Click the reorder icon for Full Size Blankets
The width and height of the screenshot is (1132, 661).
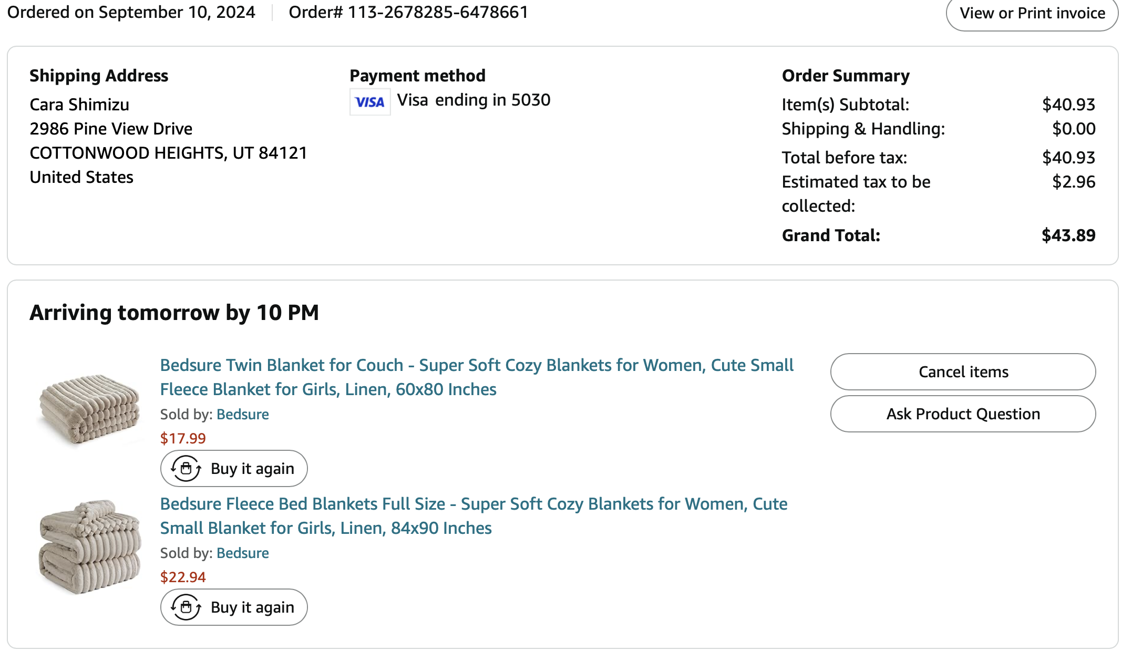point(186,607)
